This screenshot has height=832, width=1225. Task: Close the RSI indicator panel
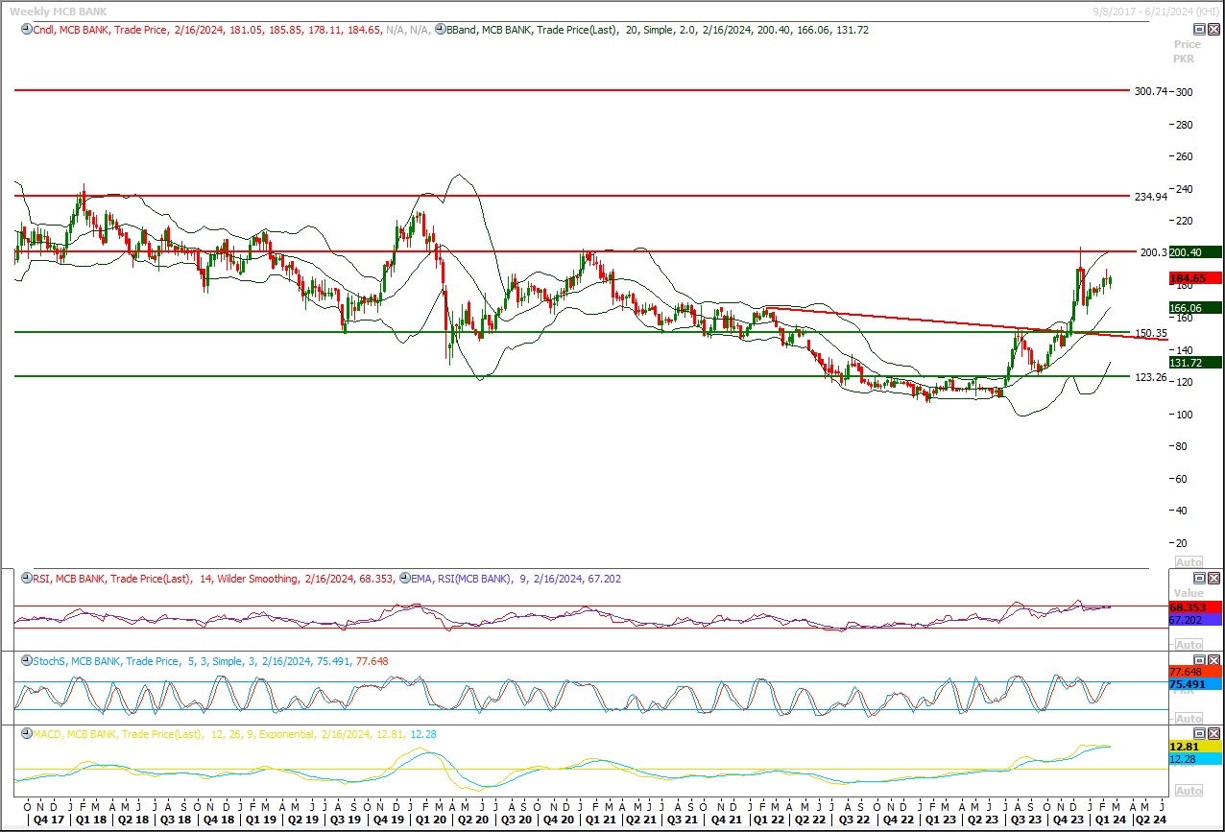coord(1213,578)
